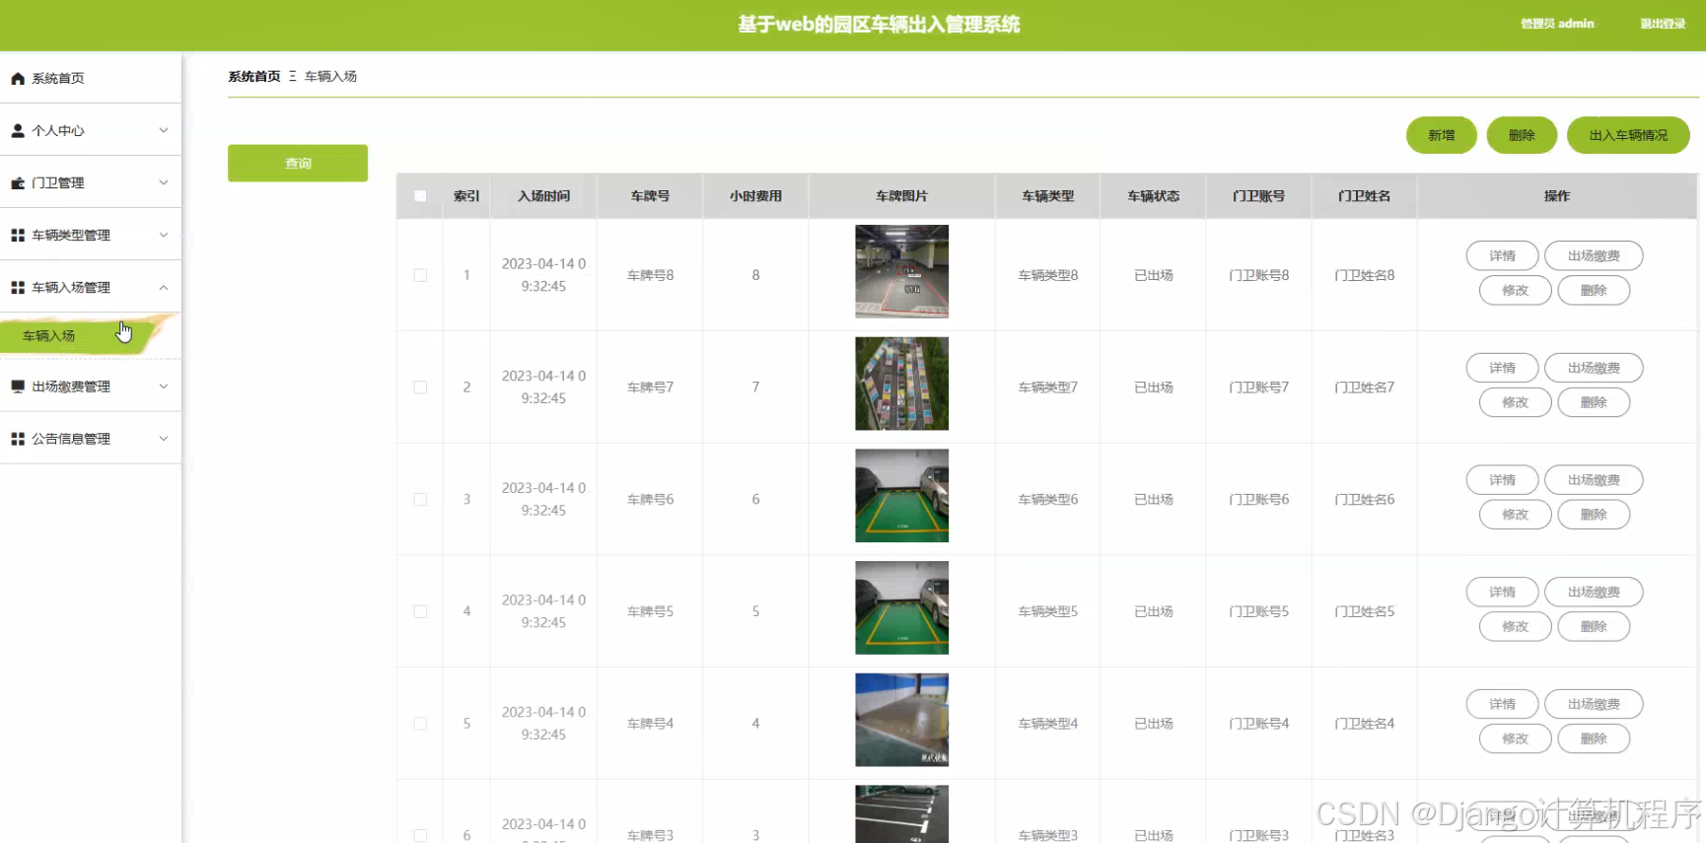The width and height of the screenshot is (1706, 843).
Task: Open 详情 for row 车牌号5
Action: click(x=1502, y=592)
